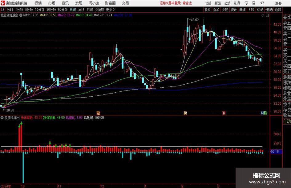
Task: Click the MA10 value label
Action: tap(48, 15)
